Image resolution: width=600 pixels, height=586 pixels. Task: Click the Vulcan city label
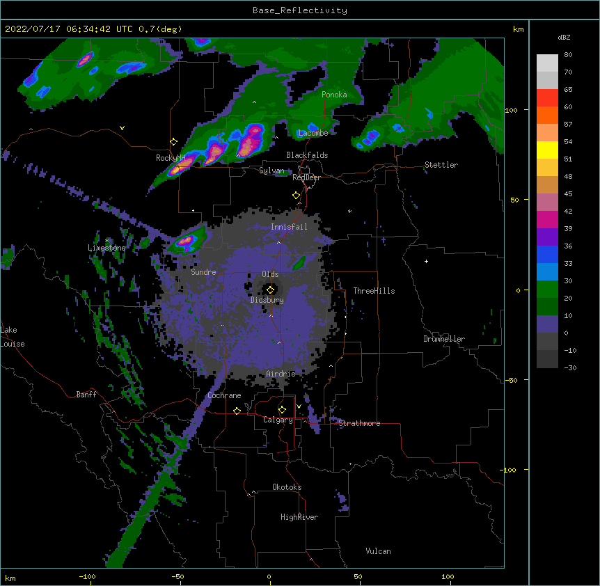pos(378,551)
